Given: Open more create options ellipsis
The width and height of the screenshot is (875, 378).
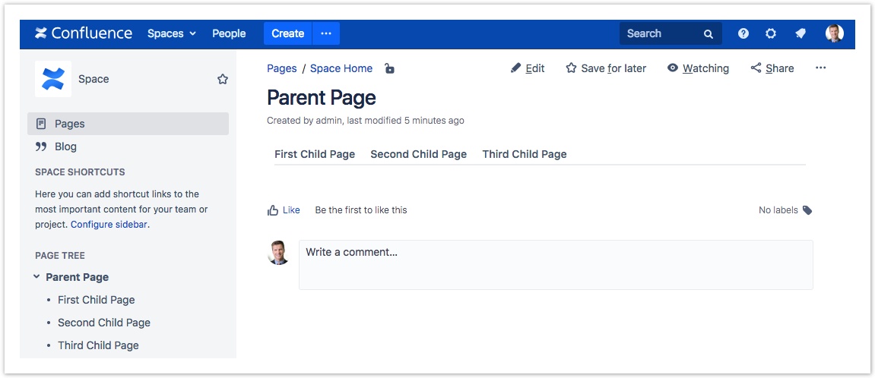Looking at the screenshot, I should coord(326,33).
